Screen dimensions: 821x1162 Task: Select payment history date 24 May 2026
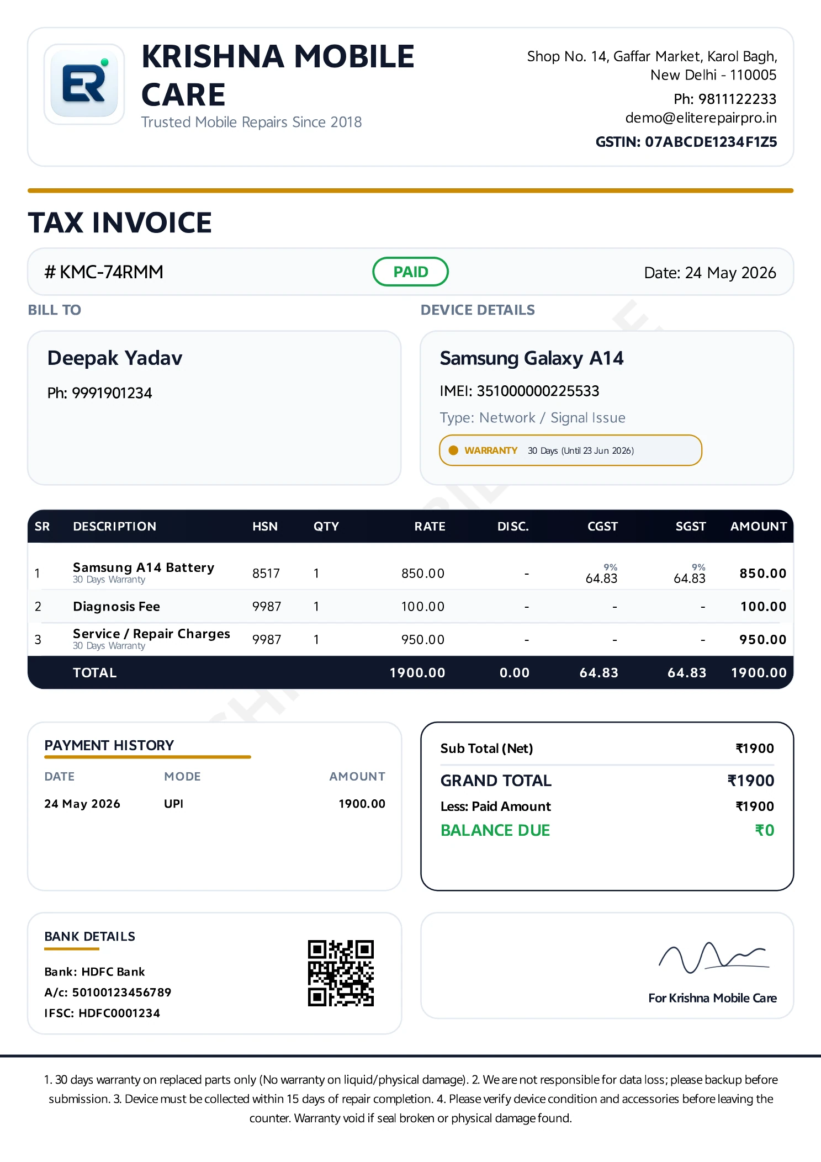82,804
